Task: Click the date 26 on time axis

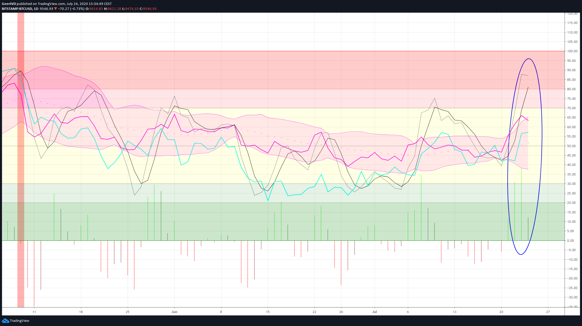Action: (x=341, y=312)
